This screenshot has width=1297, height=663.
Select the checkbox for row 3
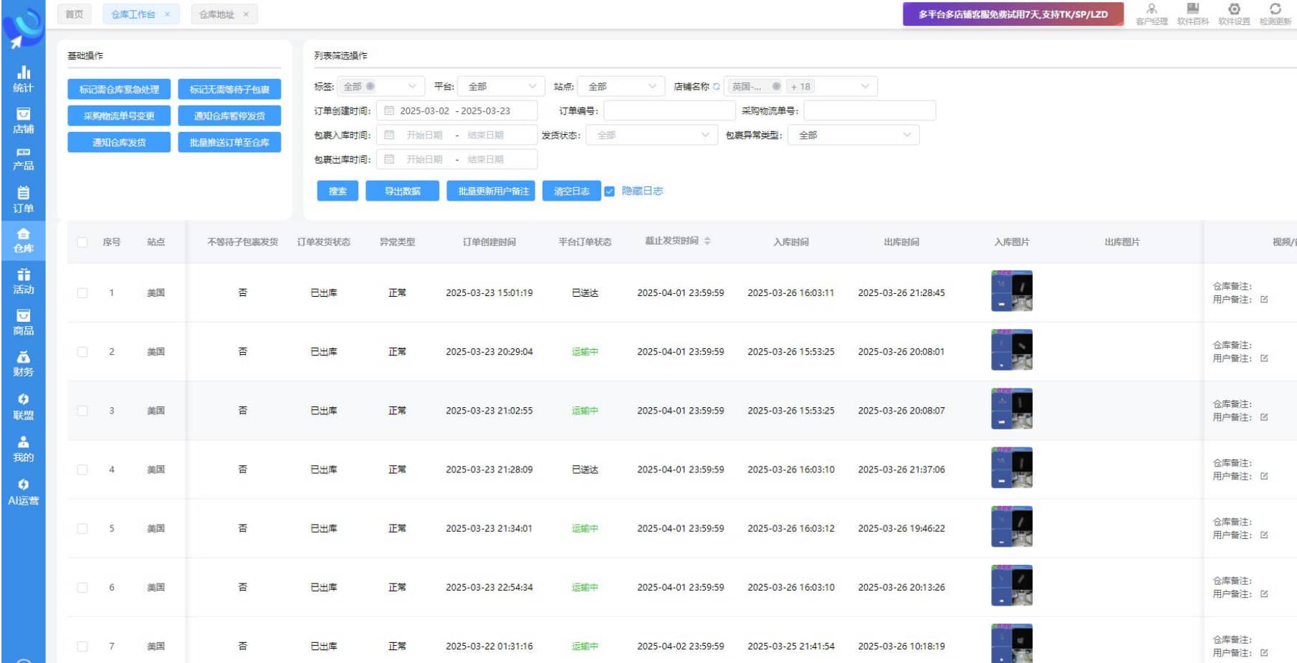point(82,411)
